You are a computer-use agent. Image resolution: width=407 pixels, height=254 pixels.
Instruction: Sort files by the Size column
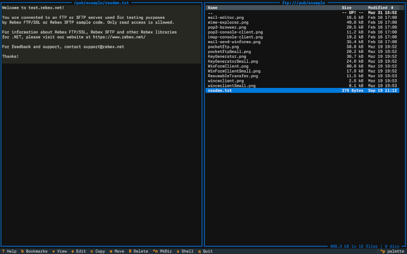click(x=346, y=8)
